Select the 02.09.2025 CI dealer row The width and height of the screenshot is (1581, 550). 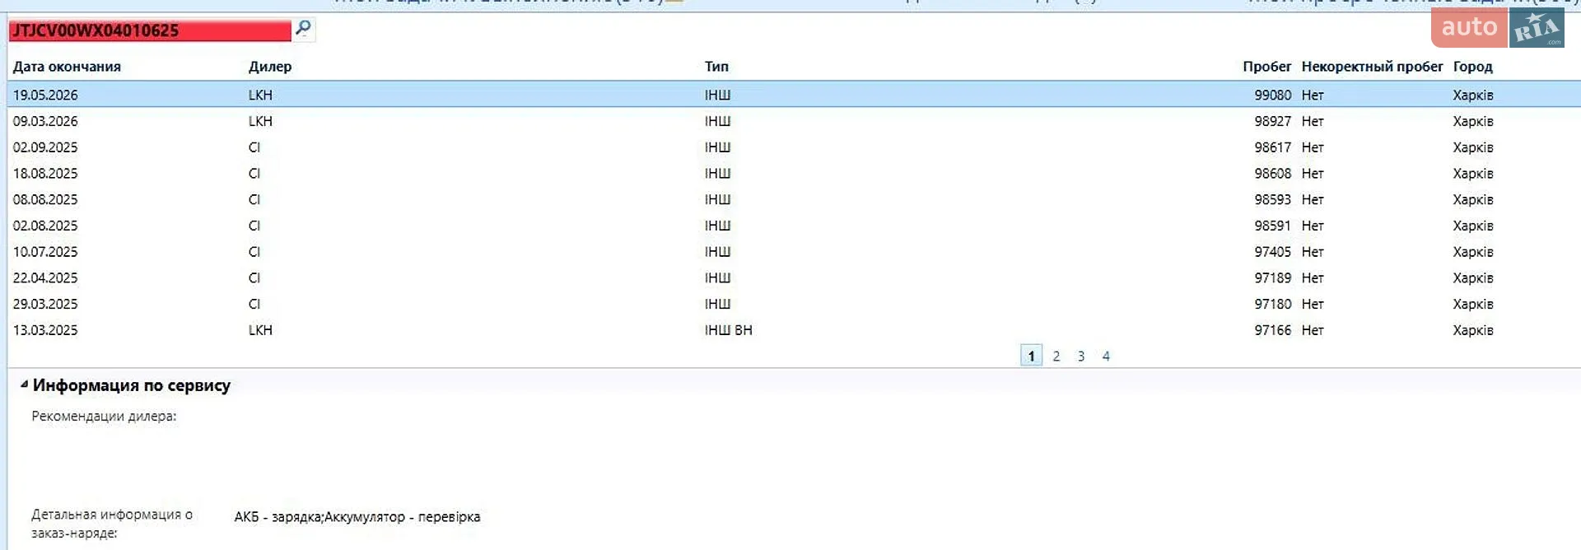(794, 147)
